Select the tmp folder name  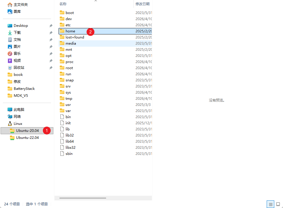coord(69,99)
